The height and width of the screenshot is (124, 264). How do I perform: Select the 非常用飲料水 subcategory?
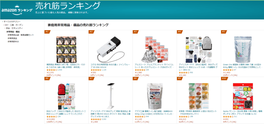(13, 42)
